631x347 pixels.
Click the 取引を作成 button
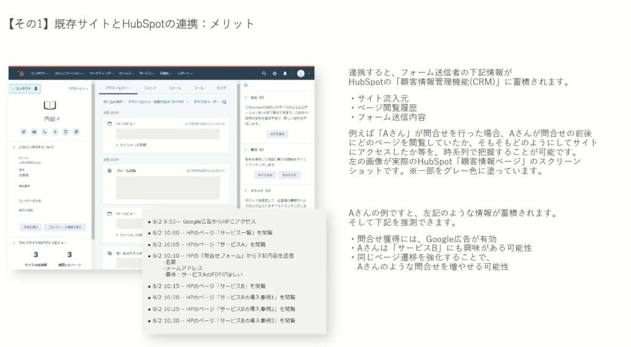290,175
